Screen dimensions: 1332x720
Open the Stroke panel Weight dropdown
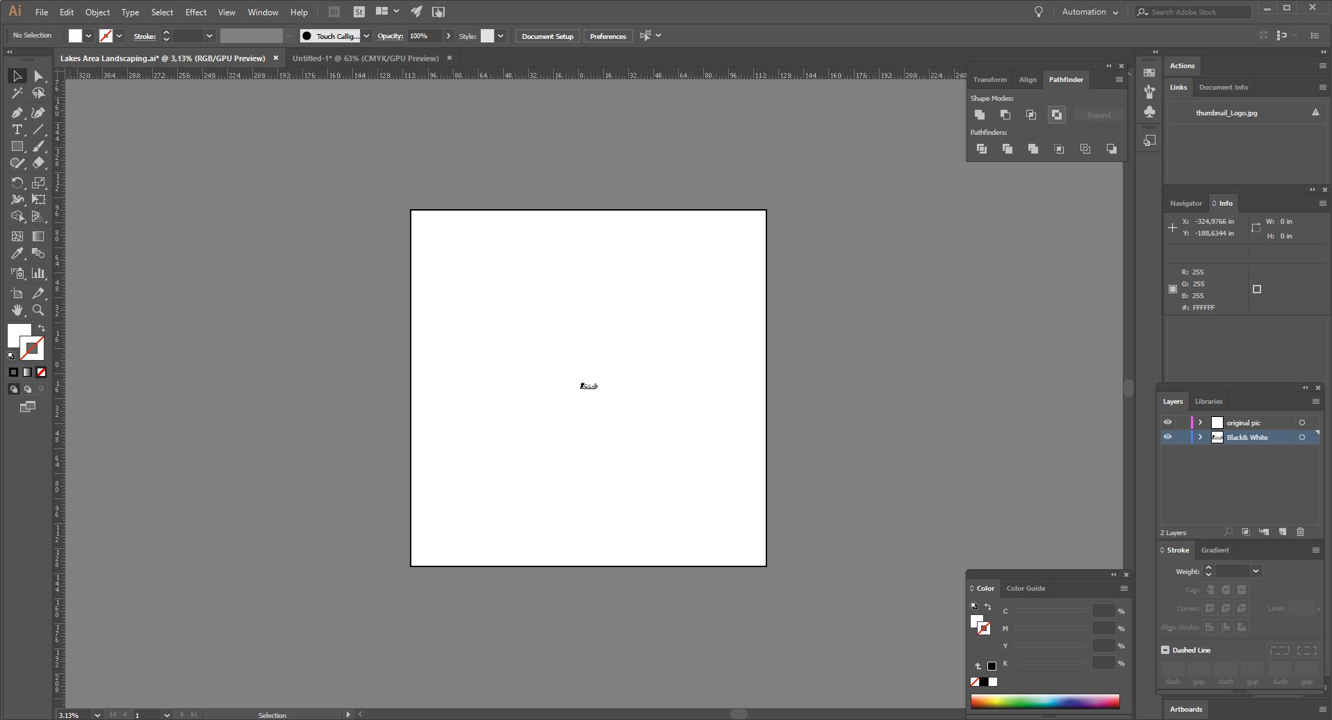point(1256,571)
